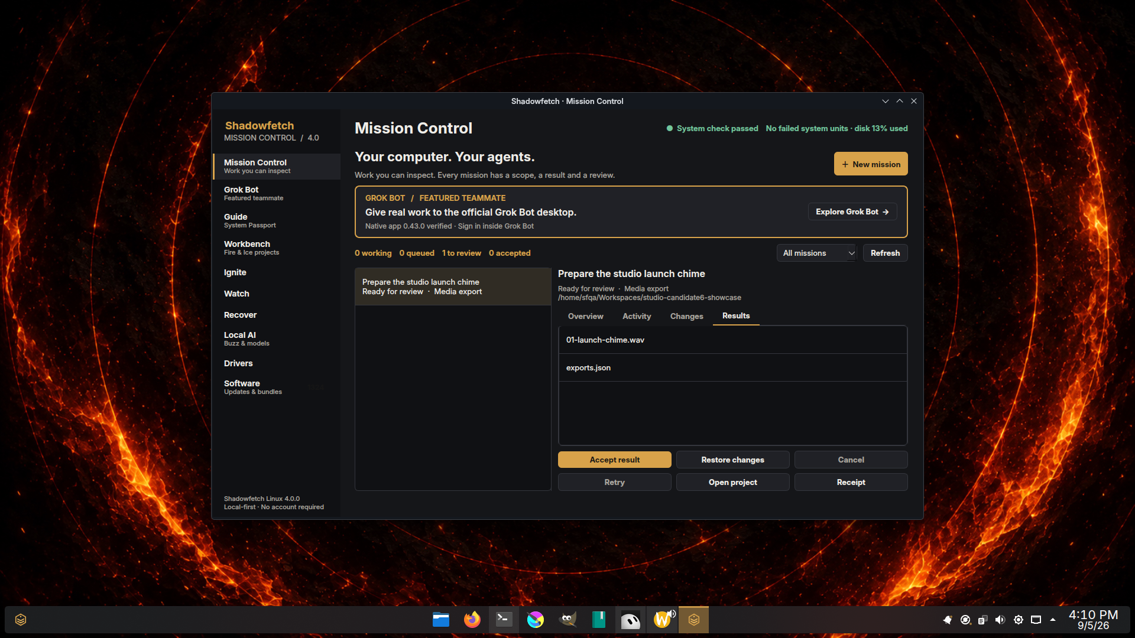Open the file manager from the taskbar
The image size is (1135, 638).
[x=441, y=620]
